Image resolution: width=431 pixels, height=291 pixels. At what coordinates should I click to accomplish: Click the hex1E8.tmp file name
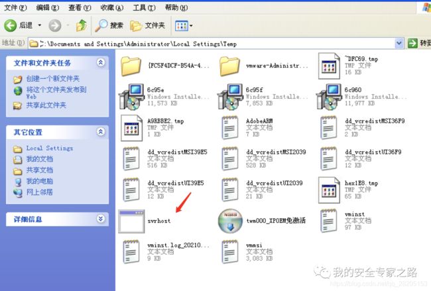tap(361, 183)
